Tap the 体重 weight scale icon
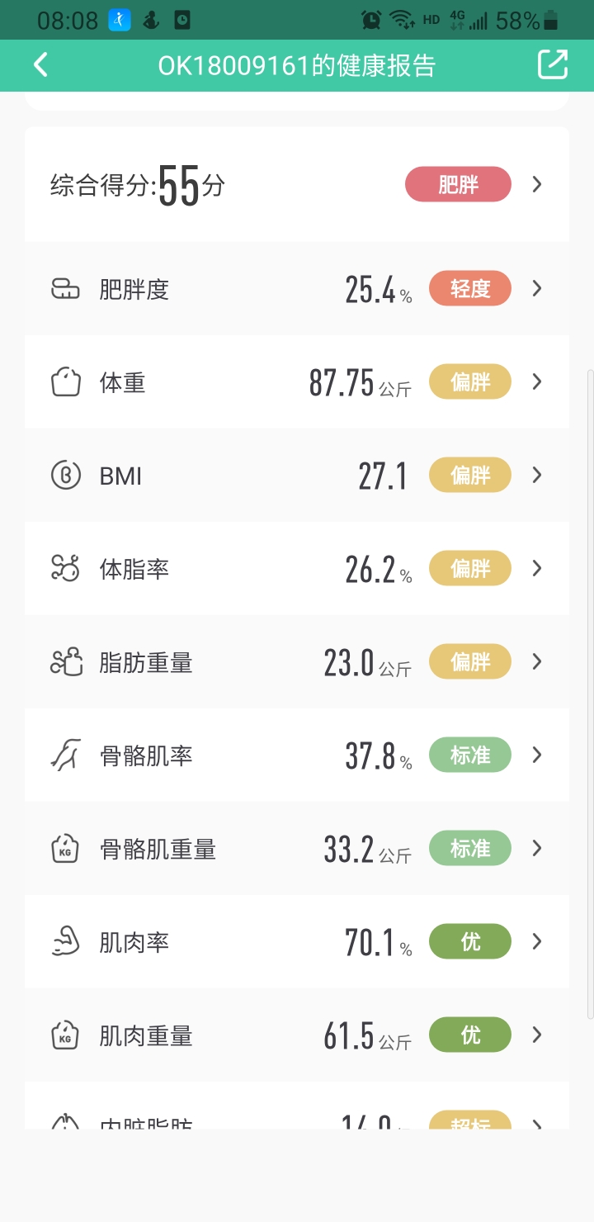 tap(66, 382)
